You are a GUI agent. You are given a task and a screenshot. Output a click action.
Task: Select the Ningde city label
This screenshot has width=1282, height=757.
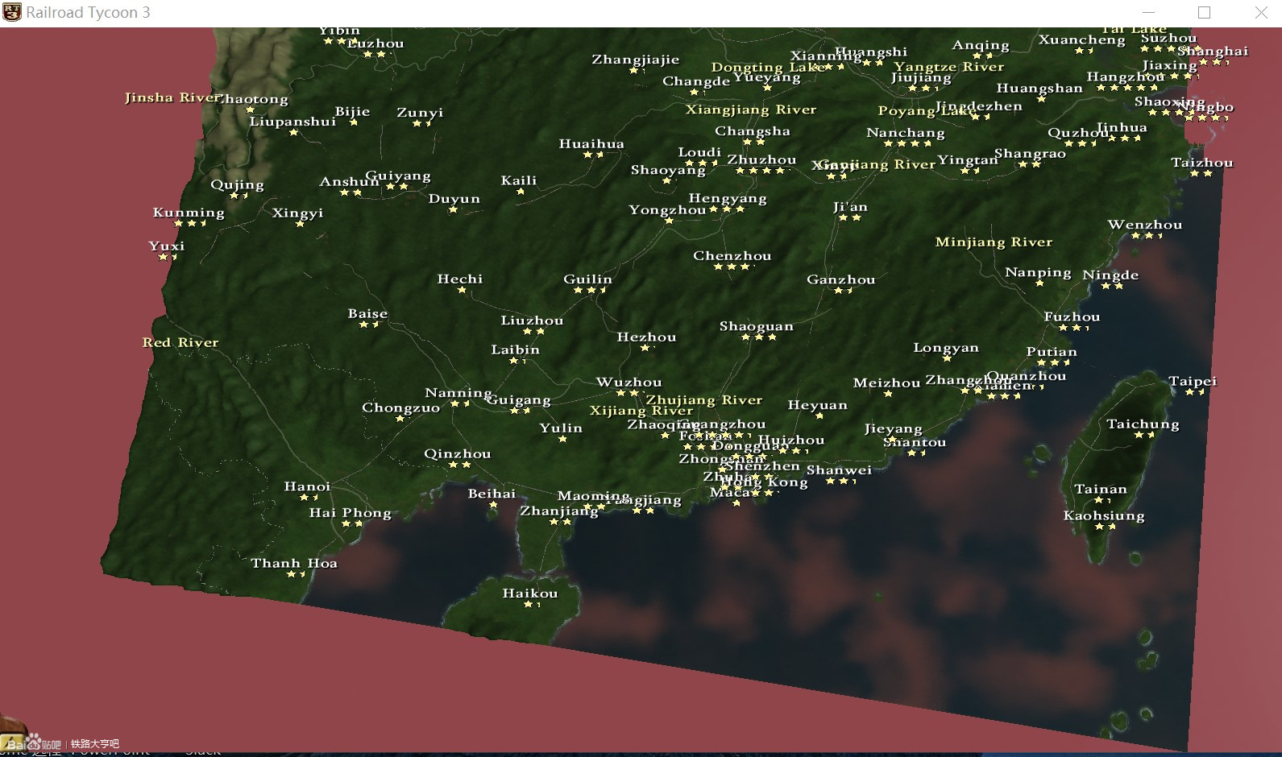(x=1110, y=275)
